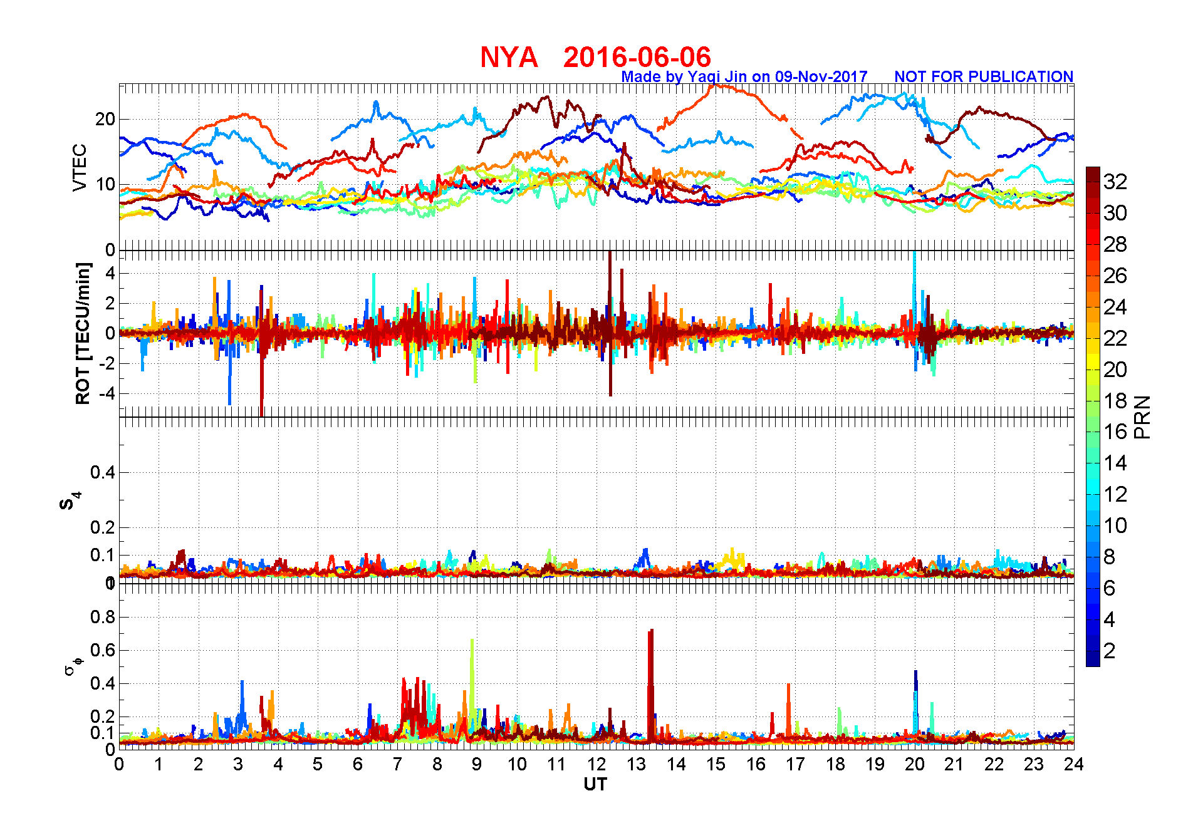Click colorbar tick label 24
1193x833 pixels.
point(1115,307)
